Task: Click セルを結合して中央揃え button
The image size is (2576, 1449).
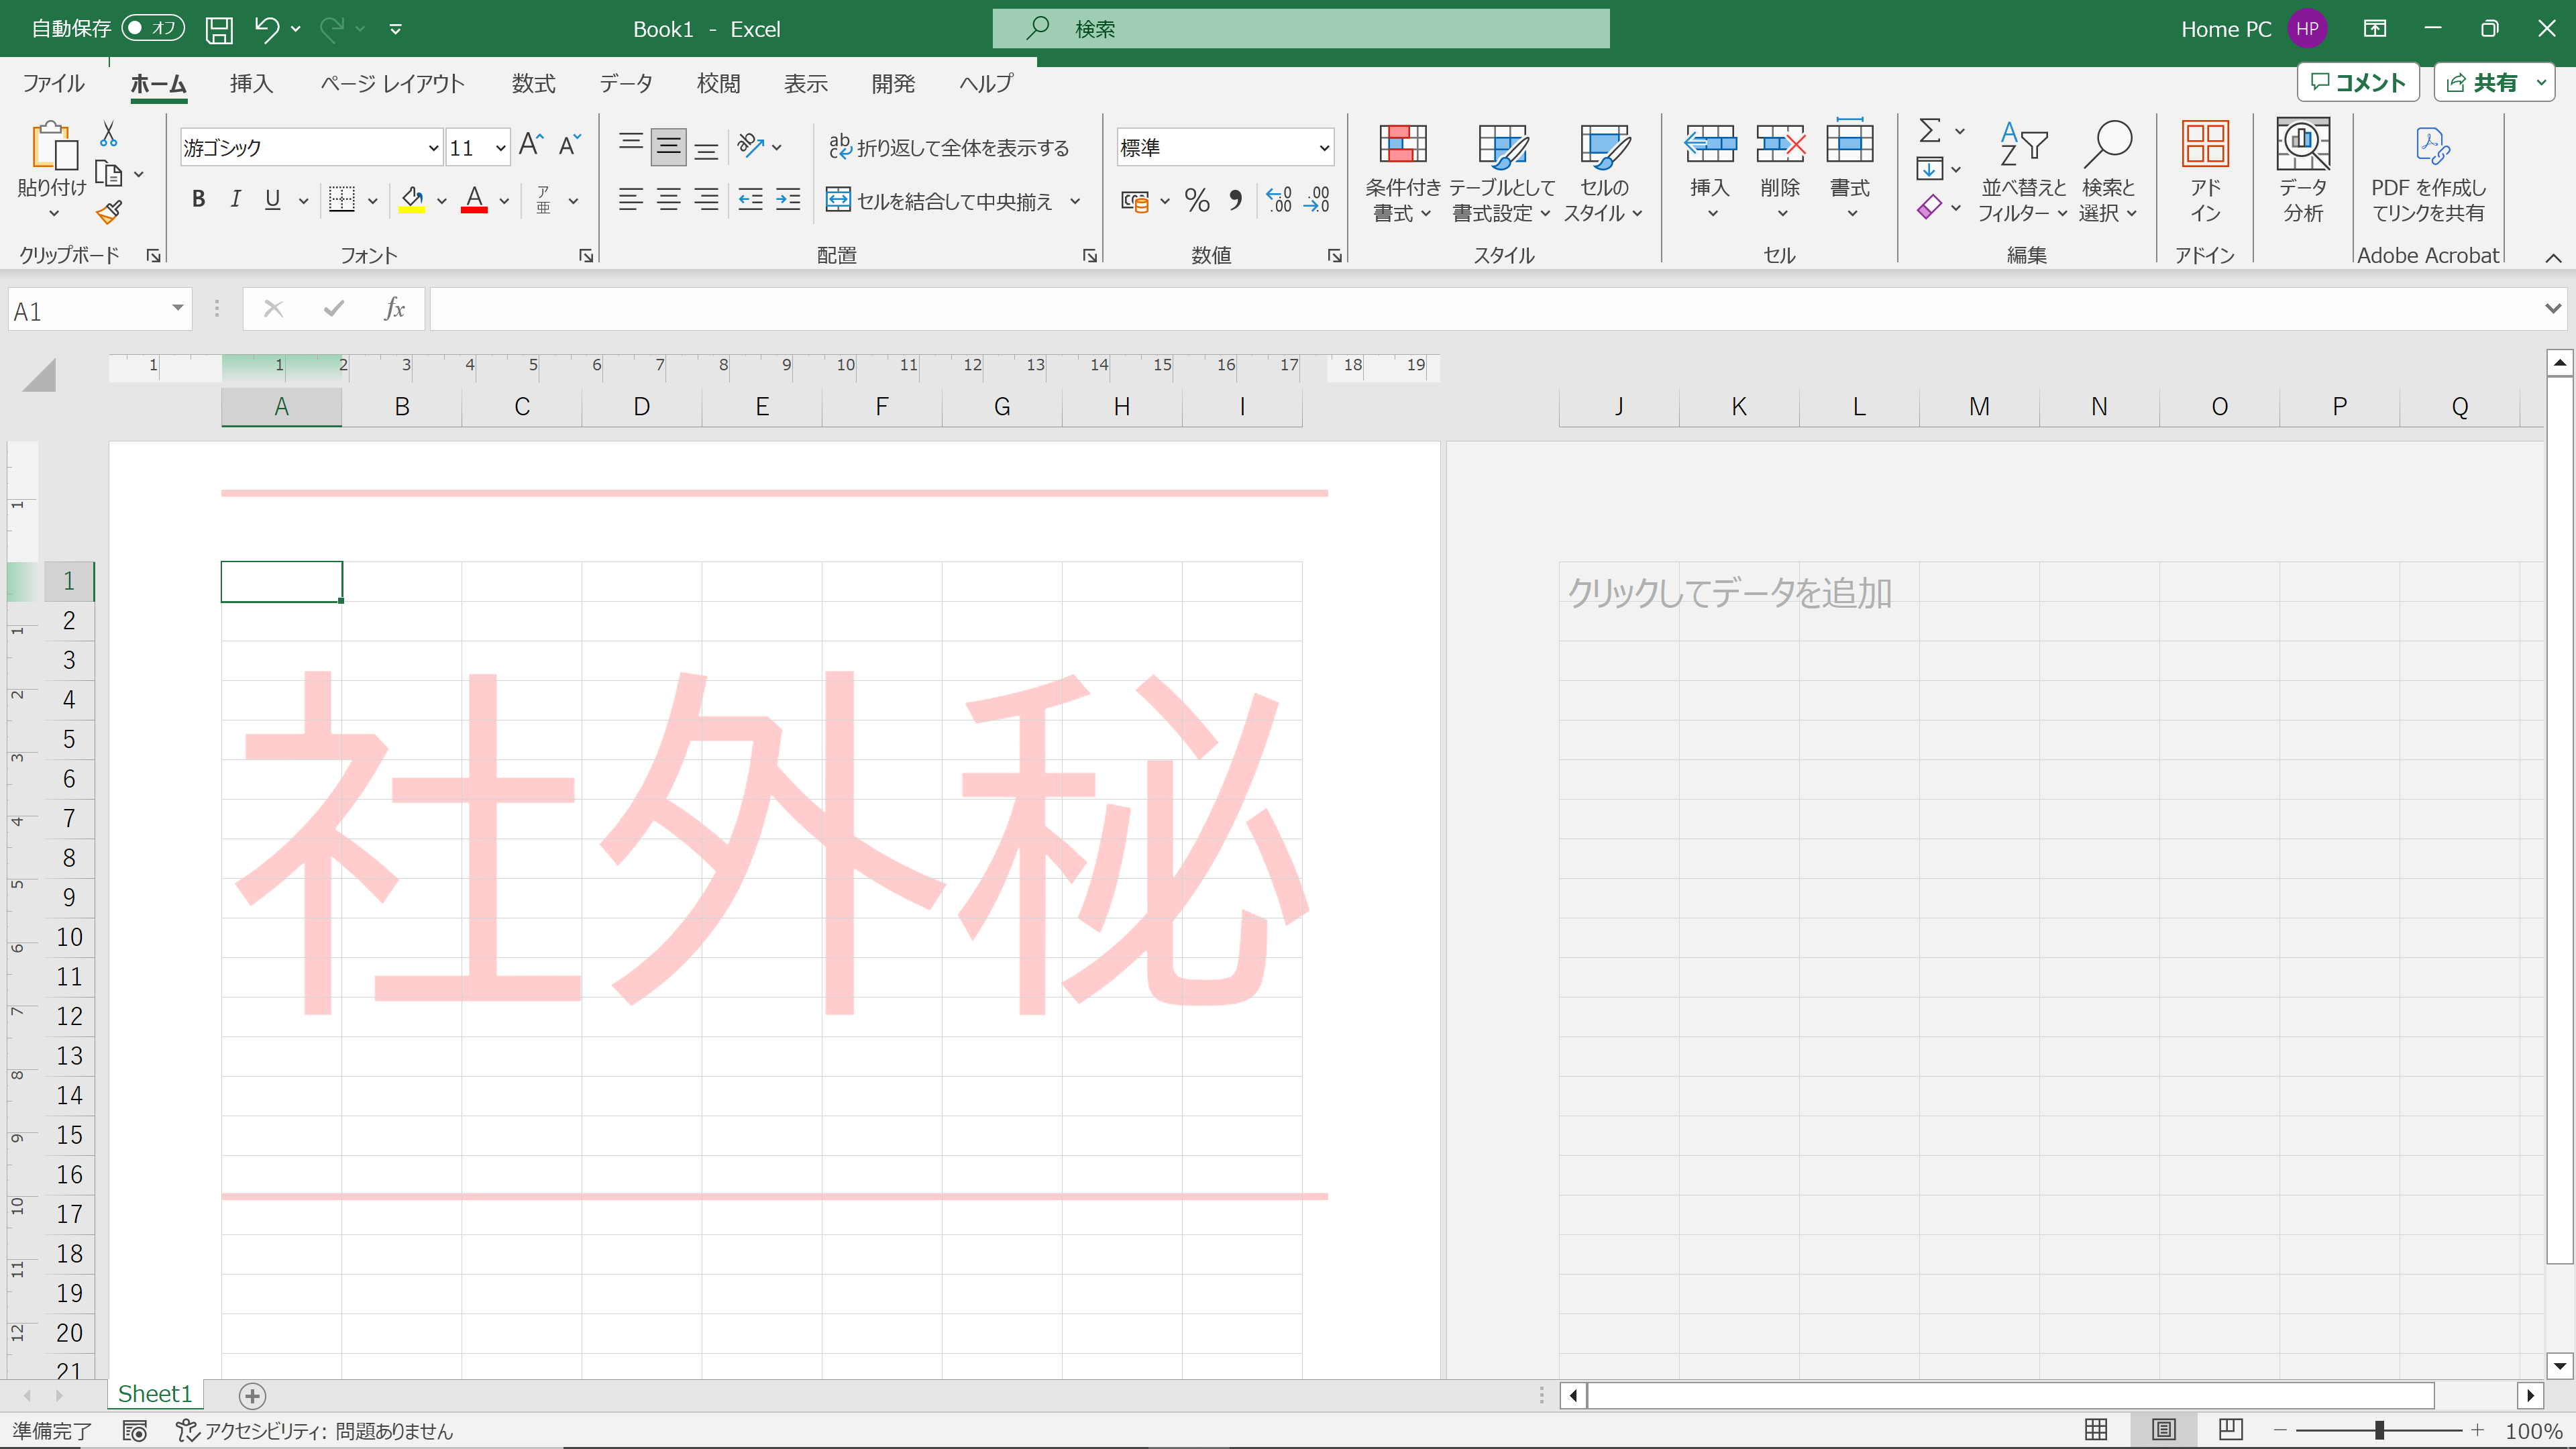Action: coord(940,201)
